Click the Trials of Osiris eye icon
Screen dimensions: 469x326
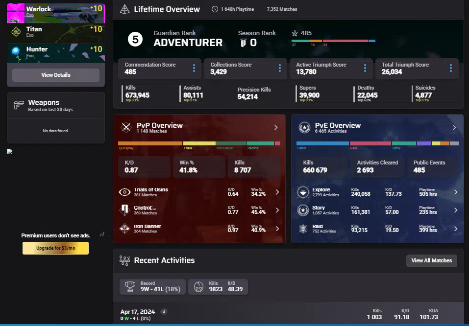pyautogui.click(x=125, y=192)
